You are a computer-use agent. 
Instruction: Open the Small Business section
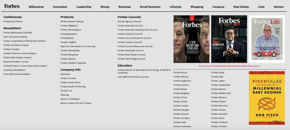150,7
